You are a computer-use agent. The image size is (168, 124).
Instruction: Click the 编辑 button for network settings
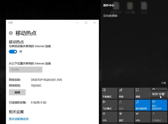point(17,92)
